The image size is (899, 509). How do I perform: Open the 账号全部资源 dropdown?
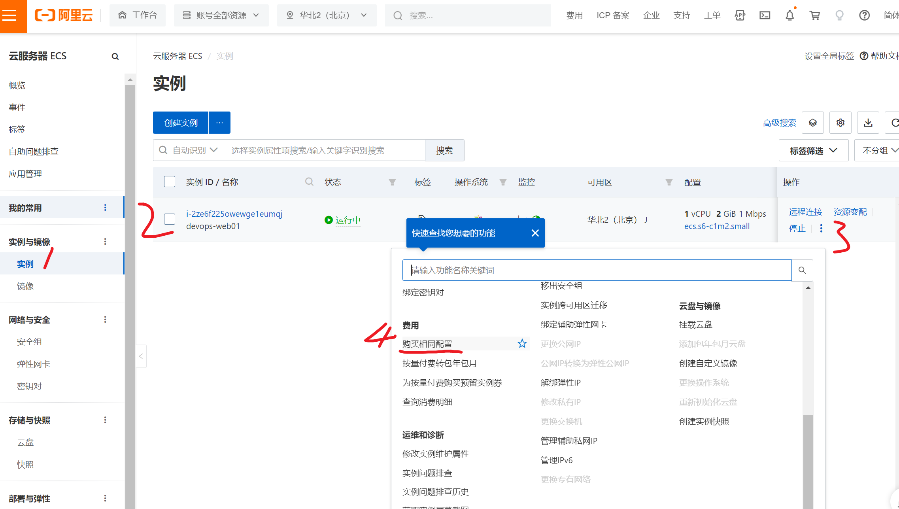tap(221, 15)
